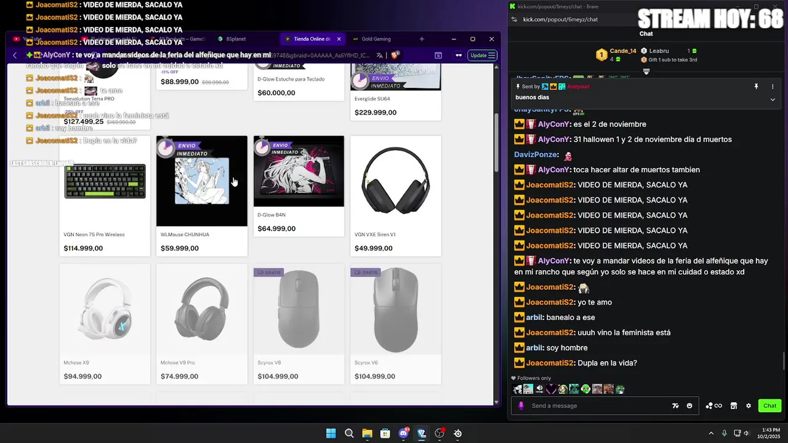788x443 pixels.
Task: Show hidden system tray icons
Action: click(711, 433)
